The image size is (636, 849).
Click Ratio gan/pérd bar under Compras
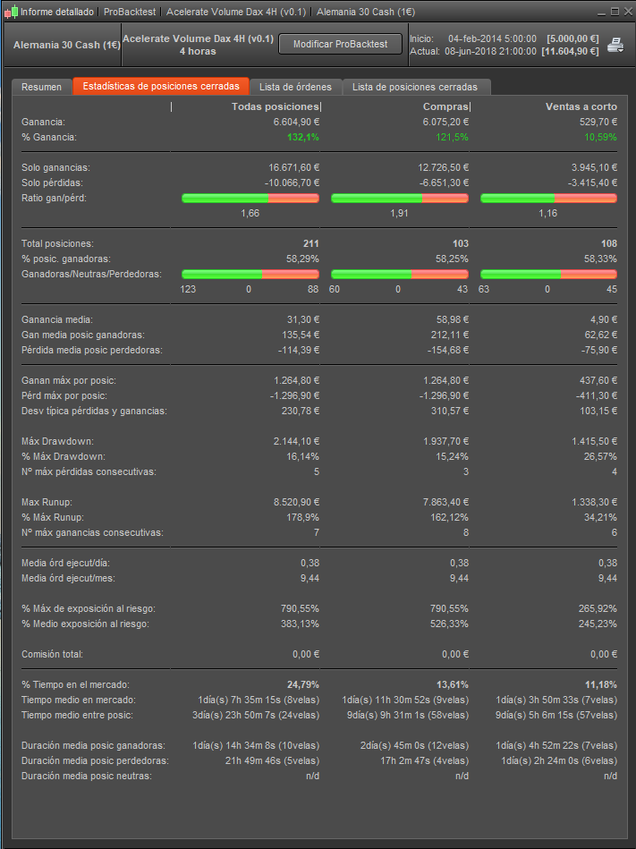400,197
